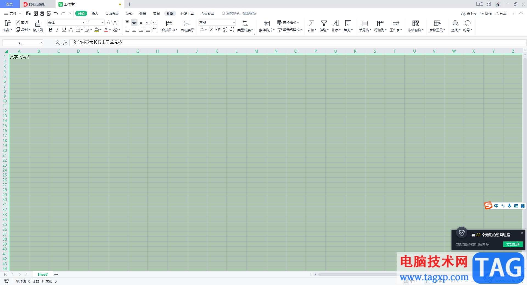Decrease font size with A- icon
Viewport: 527px width, 285px height.
point(116,22)
